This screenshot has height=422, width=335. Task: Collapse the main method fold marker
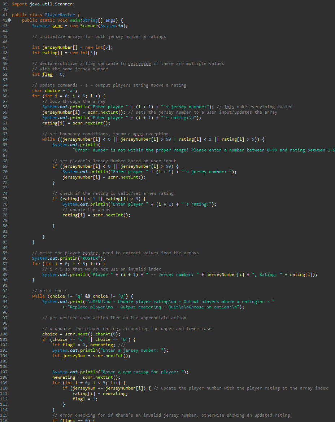point(9,20)
